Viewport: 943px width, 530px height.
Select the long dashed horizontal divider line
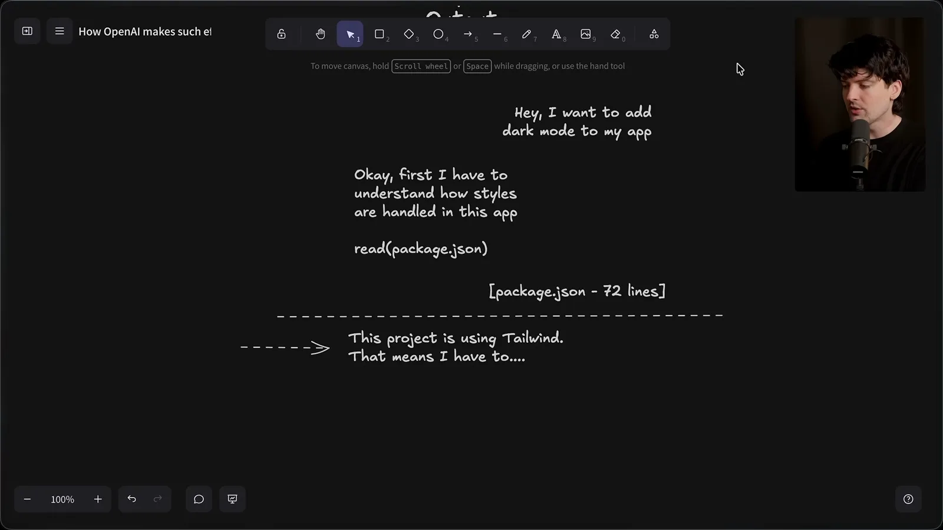500,316
